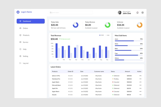Click the Jeans progress bar
The height and width of the screenshot is (107, 161).
129,41
